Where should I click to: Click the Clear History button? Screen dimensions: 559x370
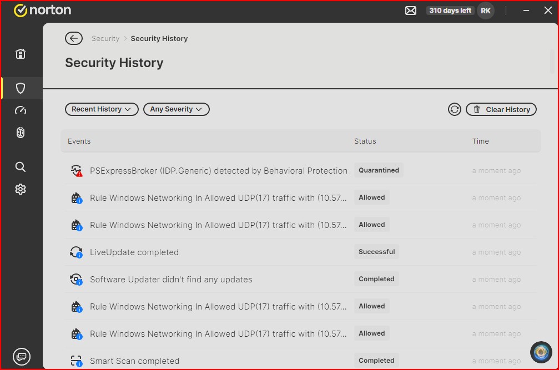pyautogui.click(x=501, y=109)
